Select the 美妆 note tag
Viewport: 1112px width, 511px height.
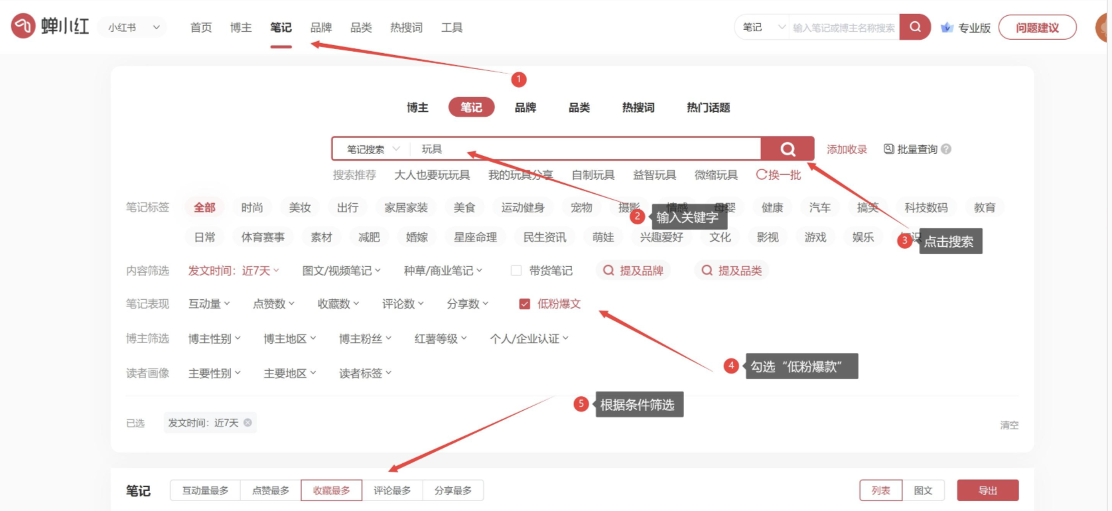300,208
